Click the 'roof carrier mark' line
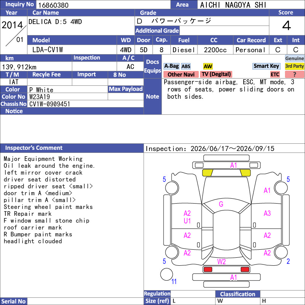This screenshot has width=305, height=305. tap(33, 227)
